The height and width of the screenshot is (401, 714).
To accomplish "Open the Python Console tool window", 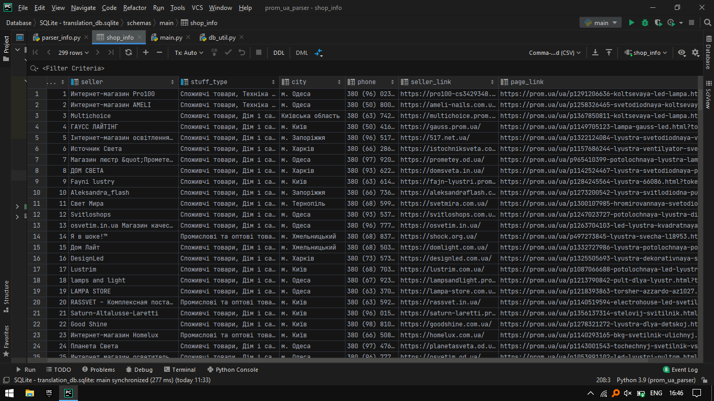I will pos(233,370).
